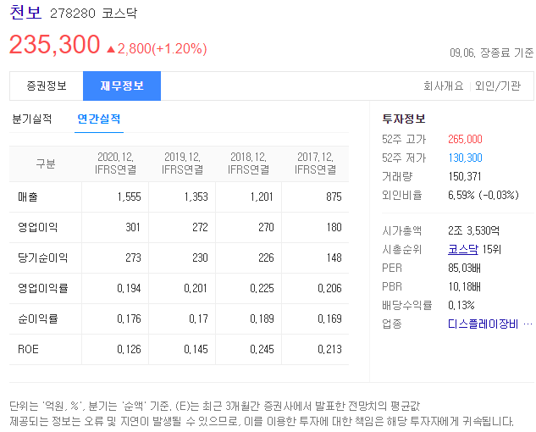Click the 영업이익률 value 0.225

point(262,288)
